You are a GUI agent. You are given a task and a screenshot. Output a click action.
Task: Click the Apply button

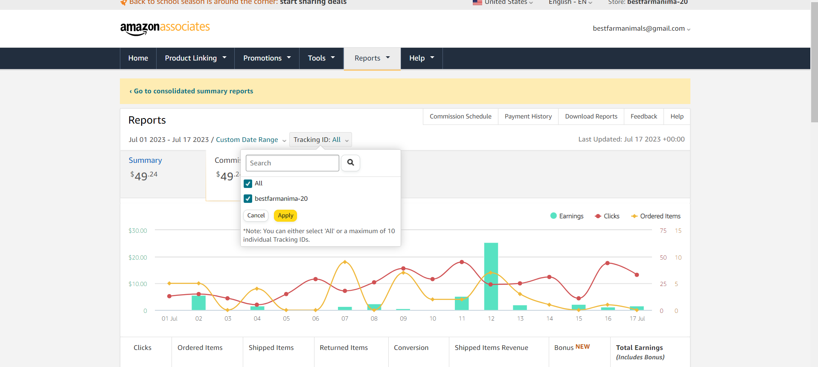click(285, 216)
